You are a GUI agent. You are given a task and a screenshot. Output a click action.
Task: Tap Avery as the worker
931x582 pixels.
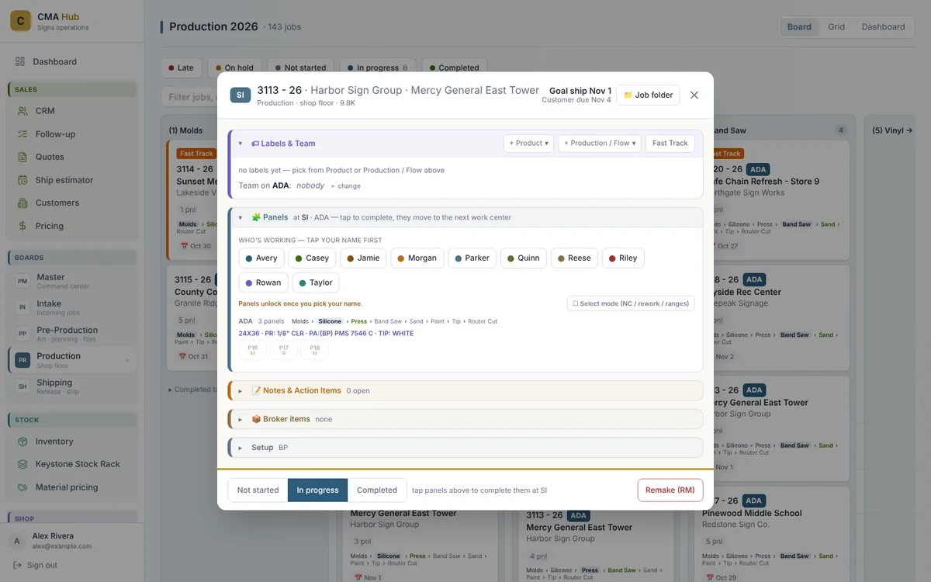[261, 258]
